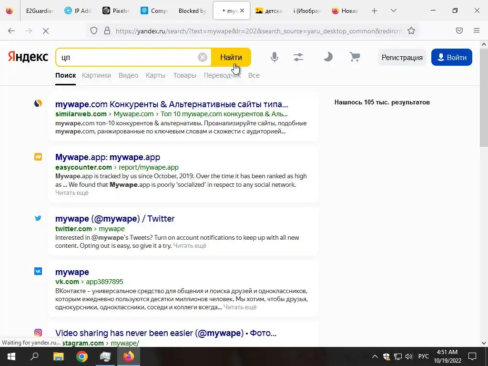Click the Яндекс logo
The height and width of the screenshot is (366, 488).
pos(28,57)
